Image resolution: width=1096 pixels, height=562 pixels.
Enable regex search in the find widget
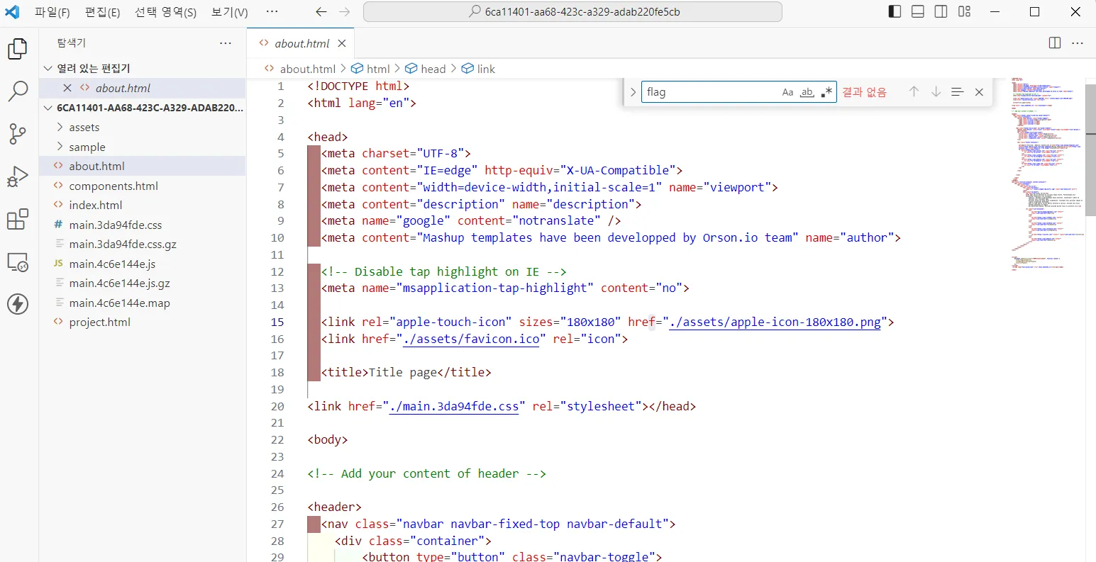point(826,91)
